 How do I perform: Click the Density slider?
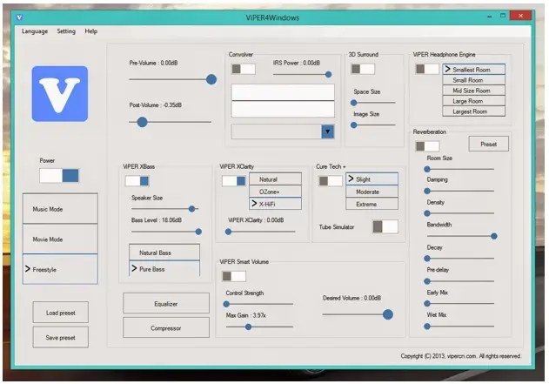[x=460, y=213]
